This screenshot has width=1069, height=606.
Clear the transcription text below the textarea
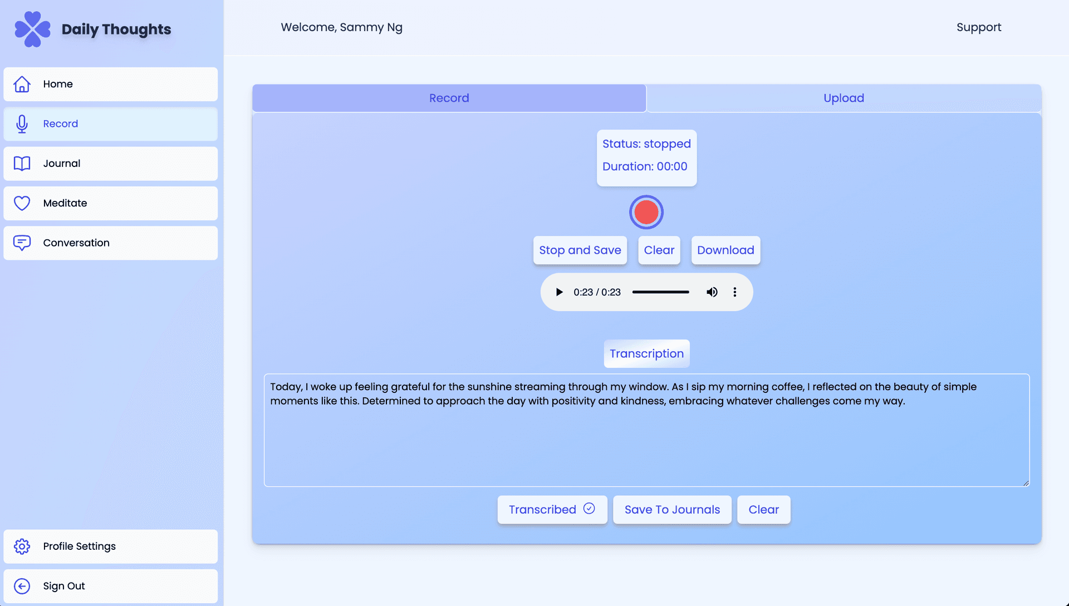pyautogui.click(x=763, y=510)
